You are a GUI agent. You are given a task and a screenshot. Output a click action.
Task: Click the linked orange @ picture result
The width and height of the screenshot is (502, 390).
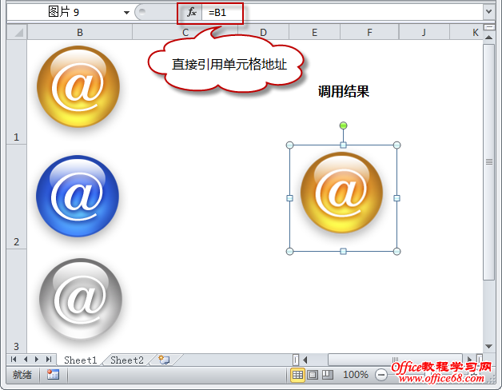coord(342,192)
